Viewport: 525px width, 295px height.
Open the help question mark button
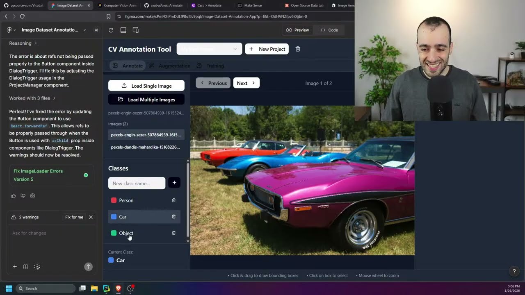coord(514,271)
